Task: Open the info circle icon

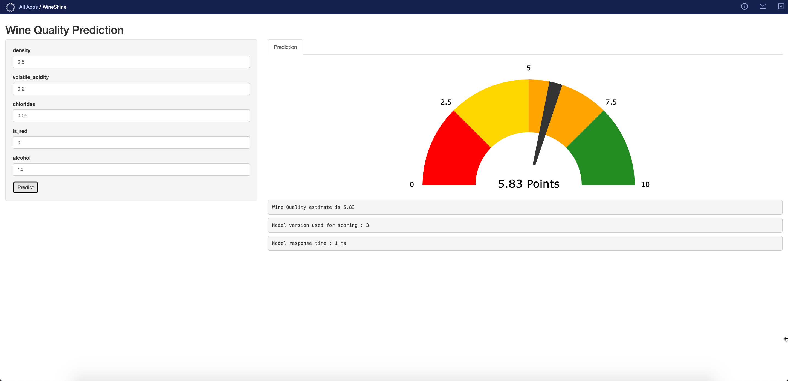Action: click(x=744, y=6)
